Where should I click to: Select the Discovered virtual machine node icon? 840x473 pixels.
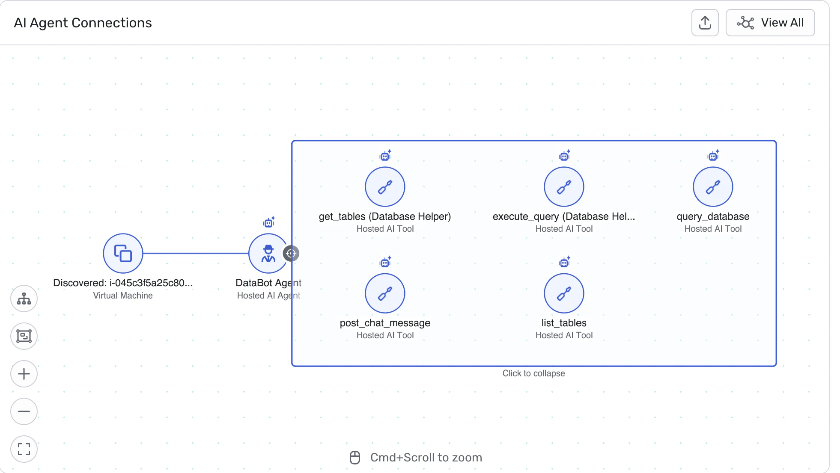pyautogui.click(x=123, y=253)
